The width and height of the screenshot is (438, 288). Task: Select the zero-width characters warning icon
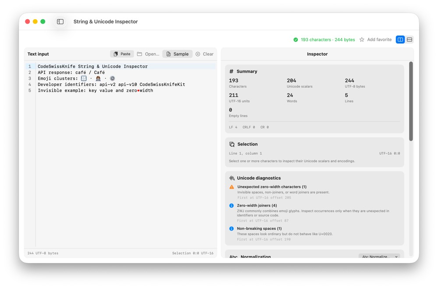pos(232,187)
